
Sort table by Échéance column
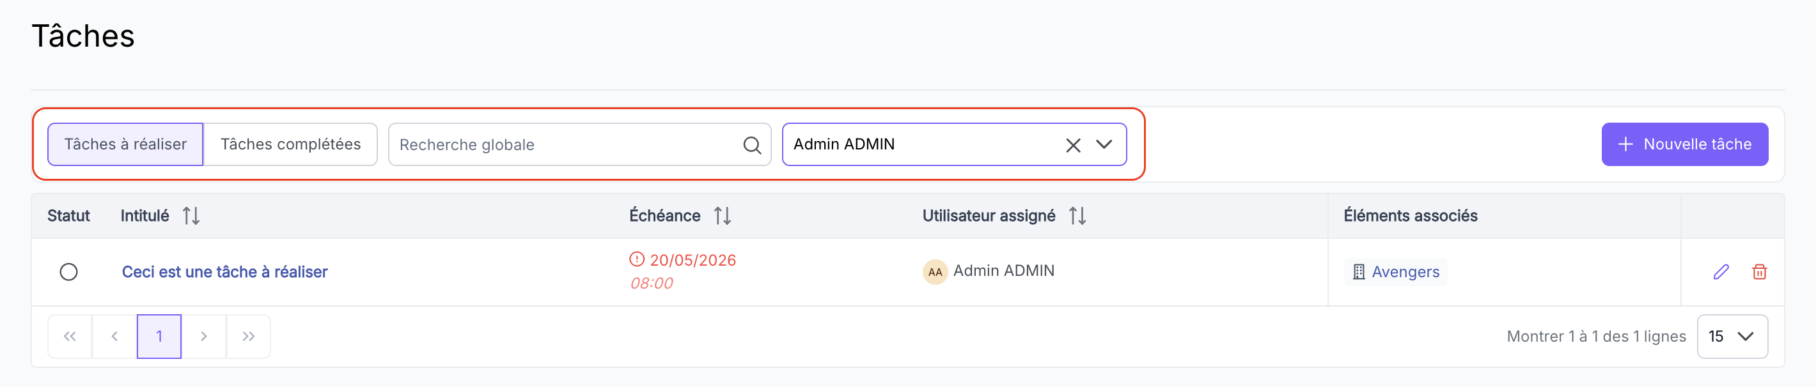(x=723, y=215)
